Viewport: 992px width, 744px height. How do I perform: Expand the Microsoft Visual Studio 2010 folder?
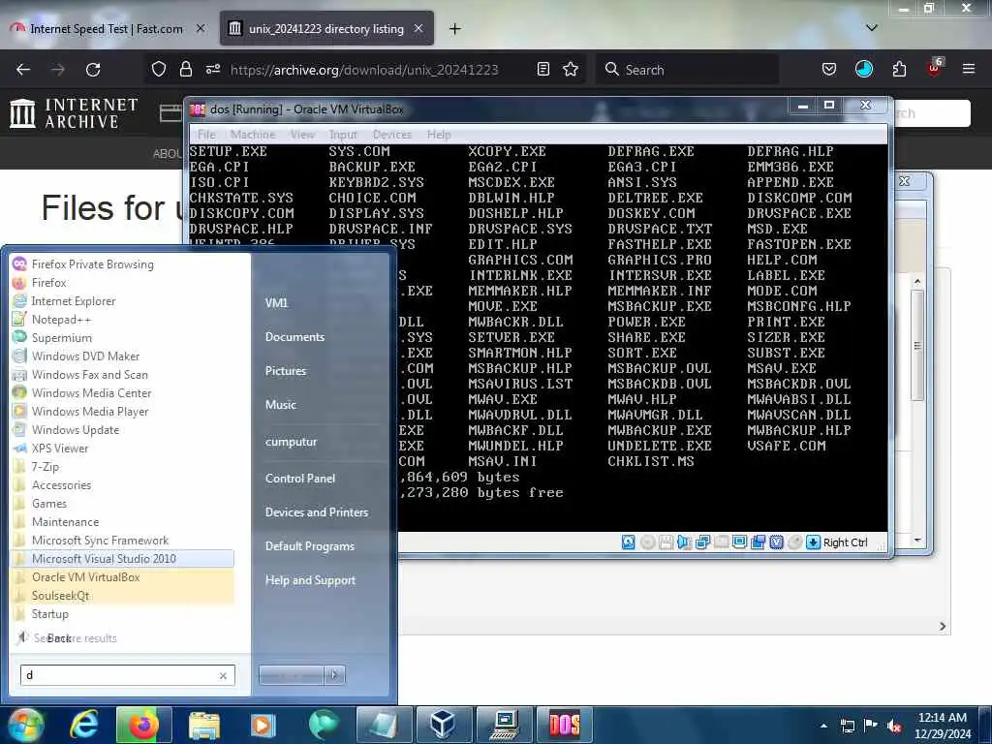122,559
